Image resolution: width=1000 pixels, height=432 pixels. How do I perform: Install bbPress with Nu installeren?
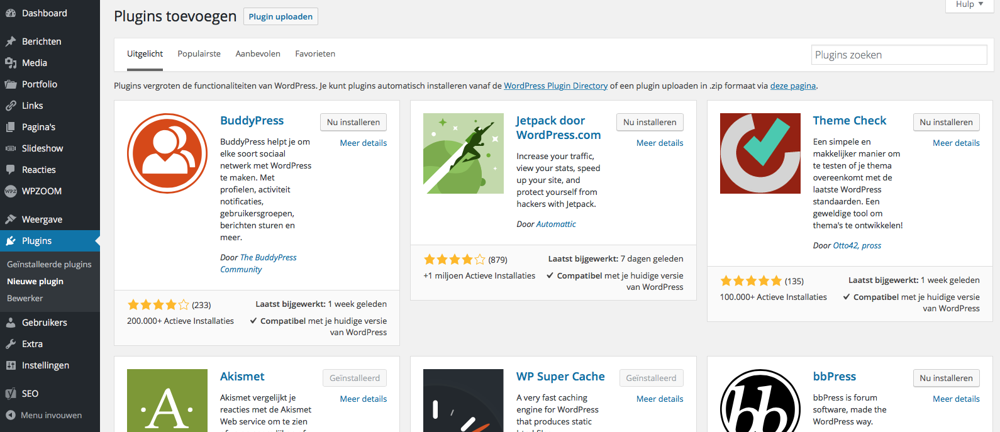coord(946,378)
